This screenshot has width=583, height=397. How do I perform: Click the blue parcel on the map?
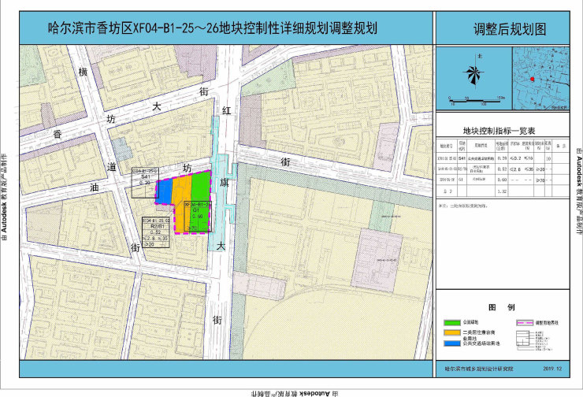164,191
